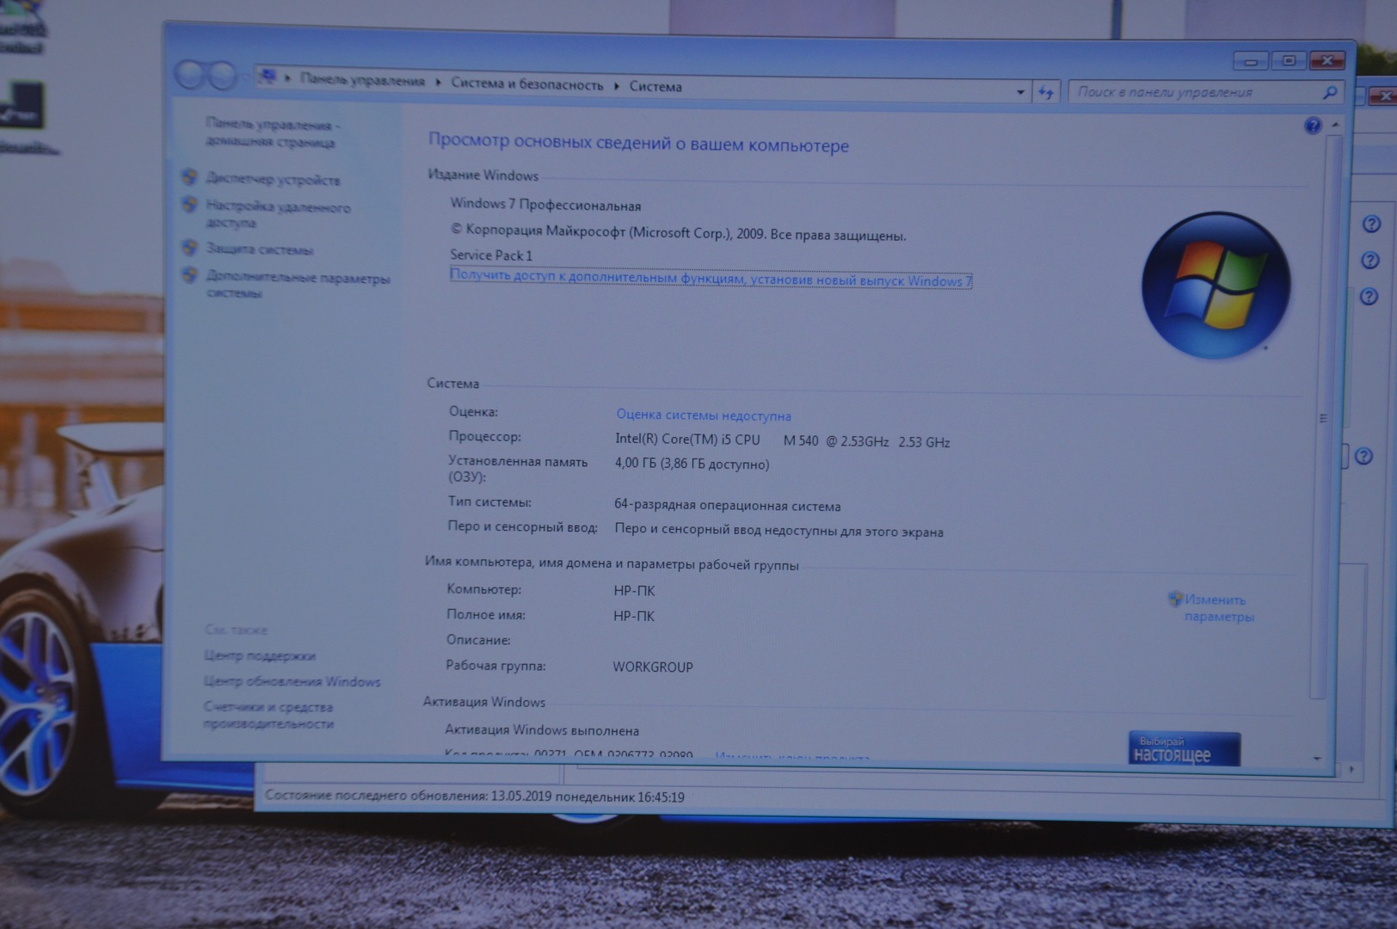This screenshot has width=1397, height=929.
Task: Open 'Центр обновления Windows' link
Action: coord(292,681)
